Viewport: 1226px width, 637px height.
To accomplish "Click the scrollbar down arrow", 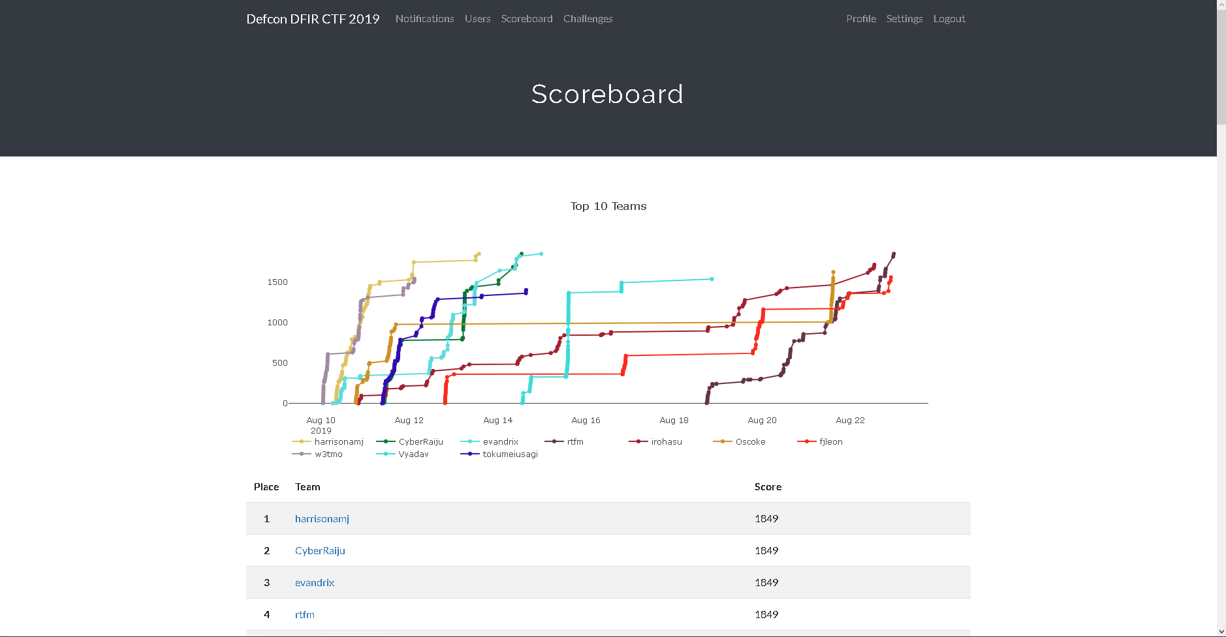I will 1221,632.
